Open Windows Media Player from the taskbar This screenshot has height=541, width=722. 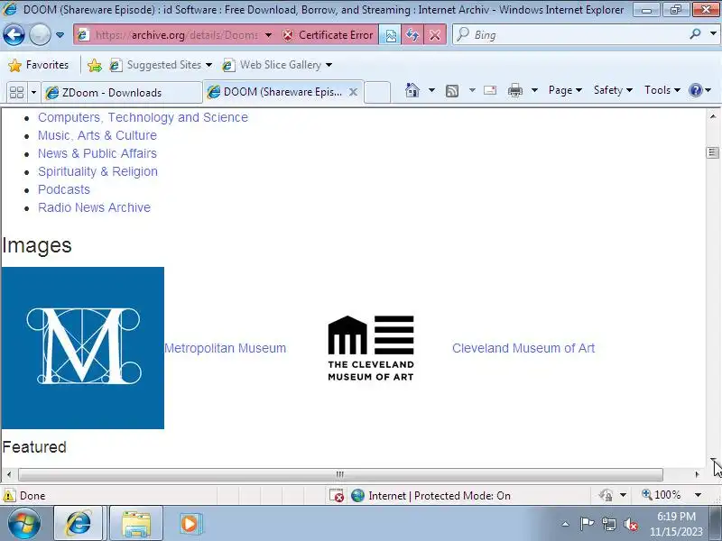coord(190,524)
